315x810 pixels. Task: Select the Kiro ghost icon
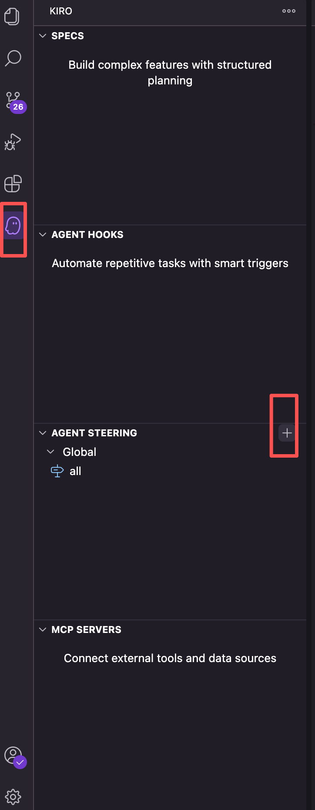(13, 225)
